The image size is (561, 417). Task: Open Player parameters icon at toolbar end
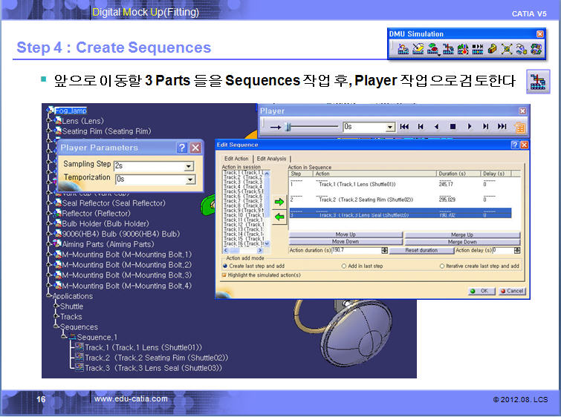click(519, 127)
